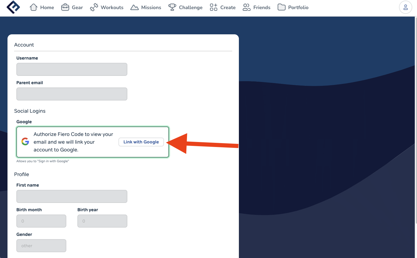The image size is (417, 258).
Task: Click the Birth month field
Action: tap(41, 221)
